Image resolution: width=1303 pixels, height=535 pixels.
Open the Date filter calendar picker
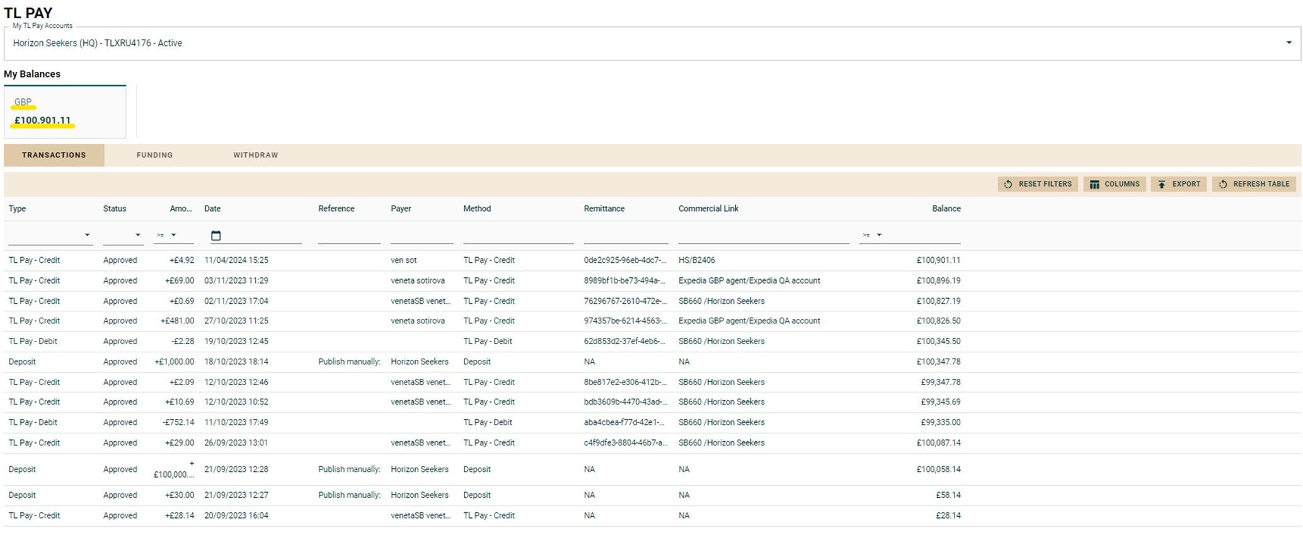(x=215, y=236)
